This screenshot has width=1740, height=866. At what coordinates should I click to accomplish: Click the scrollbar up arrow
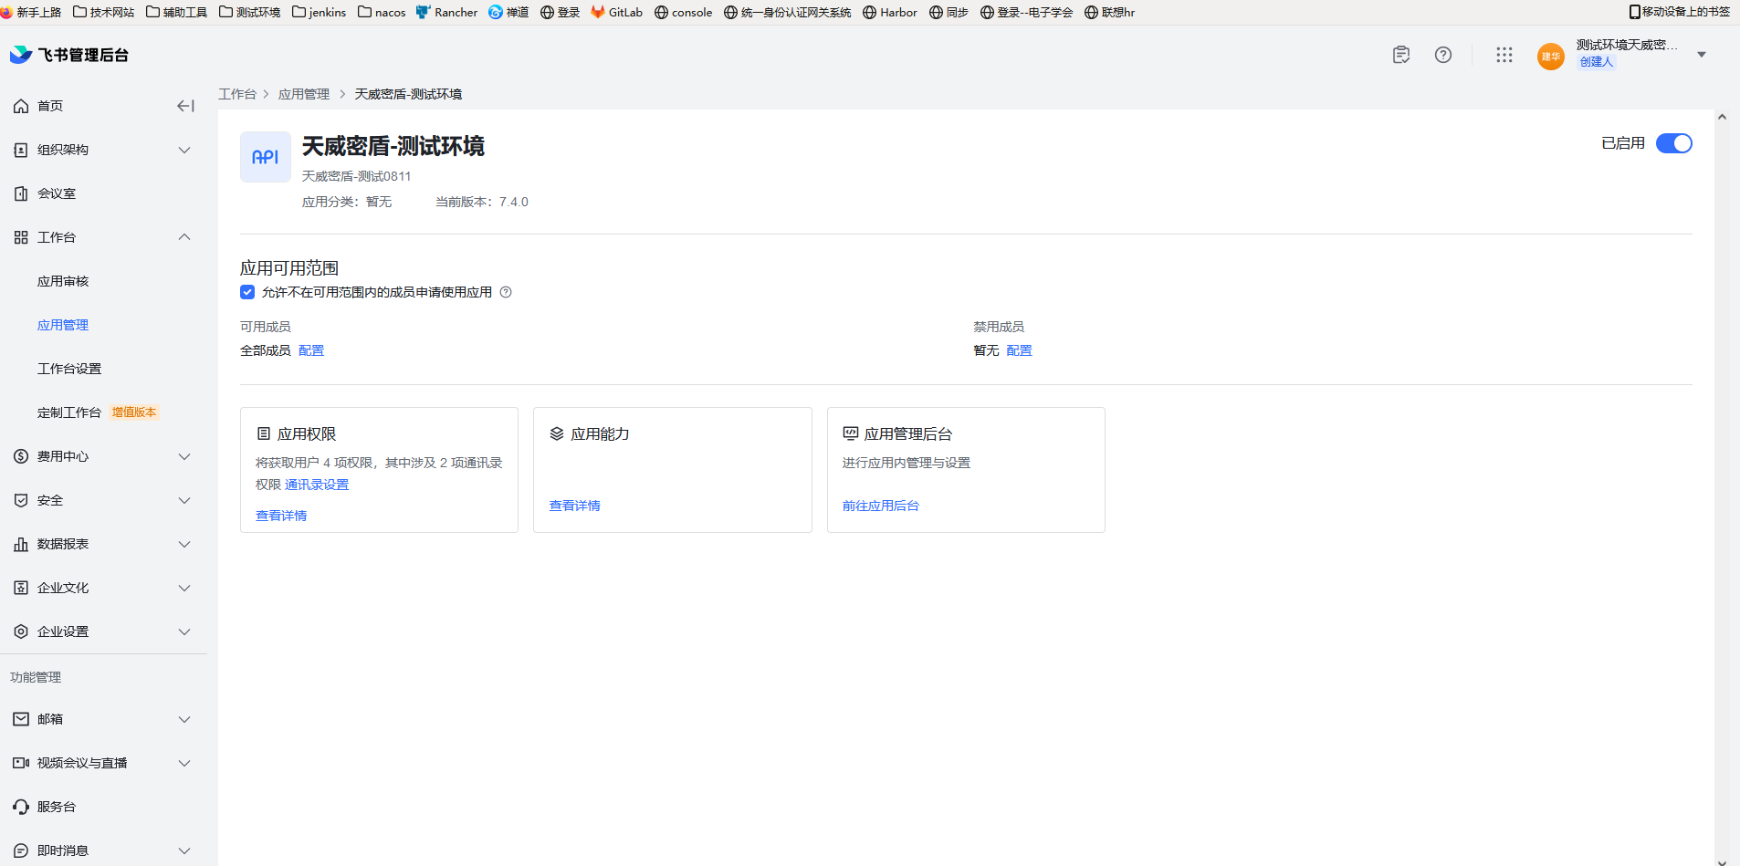[x=1722, y=117]
